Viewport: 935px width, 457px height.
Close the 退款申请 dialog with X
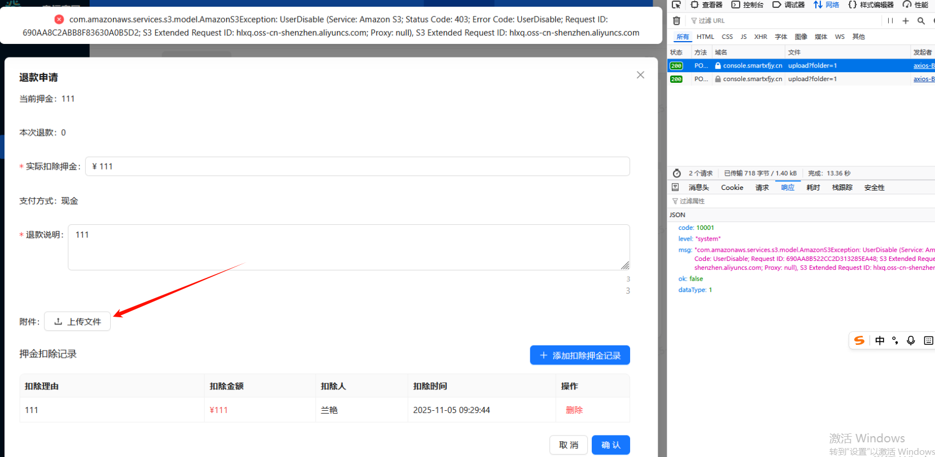(x=640, y=75)
